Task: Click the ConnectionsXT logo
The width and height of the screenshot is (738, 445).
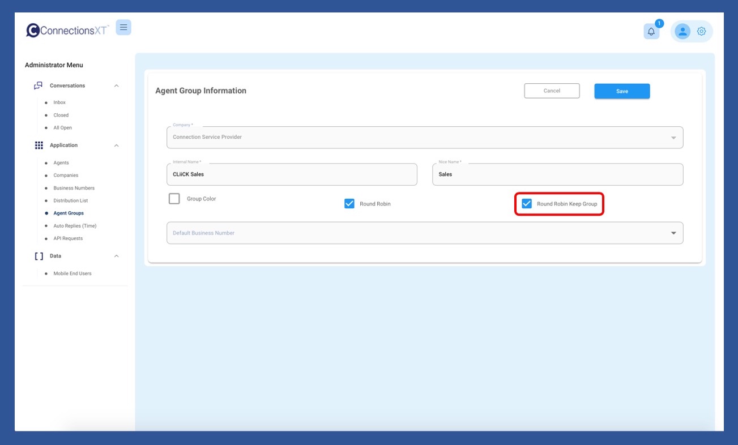Action: 68,31
